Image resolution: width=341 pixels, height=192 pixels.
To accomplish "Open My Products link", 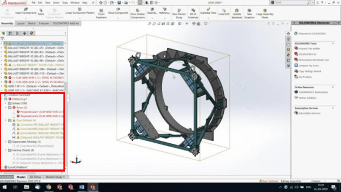I will pos(305,77).
